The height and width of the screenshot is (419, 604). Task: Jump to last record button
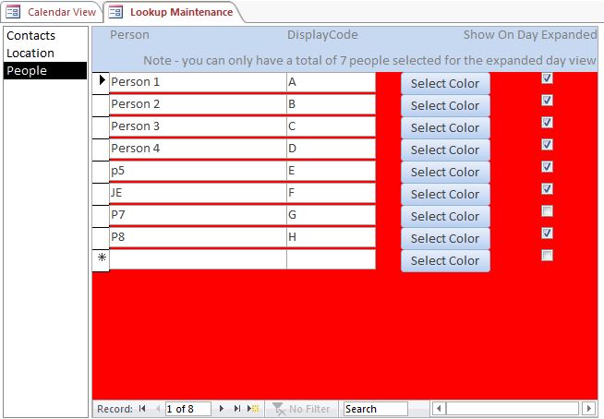[237, 409]
